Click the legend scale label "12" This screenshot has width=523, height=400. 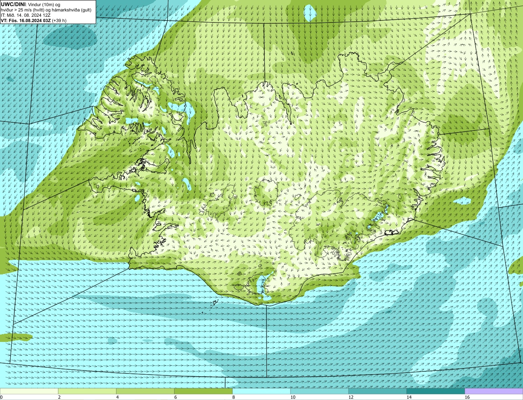(x=351, y=397)
